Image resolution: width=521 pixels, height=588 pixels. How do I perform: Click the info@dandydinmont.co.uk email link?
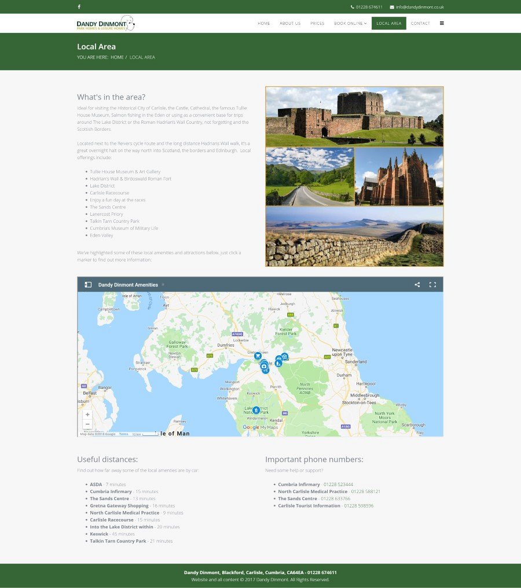pos(420,7)
